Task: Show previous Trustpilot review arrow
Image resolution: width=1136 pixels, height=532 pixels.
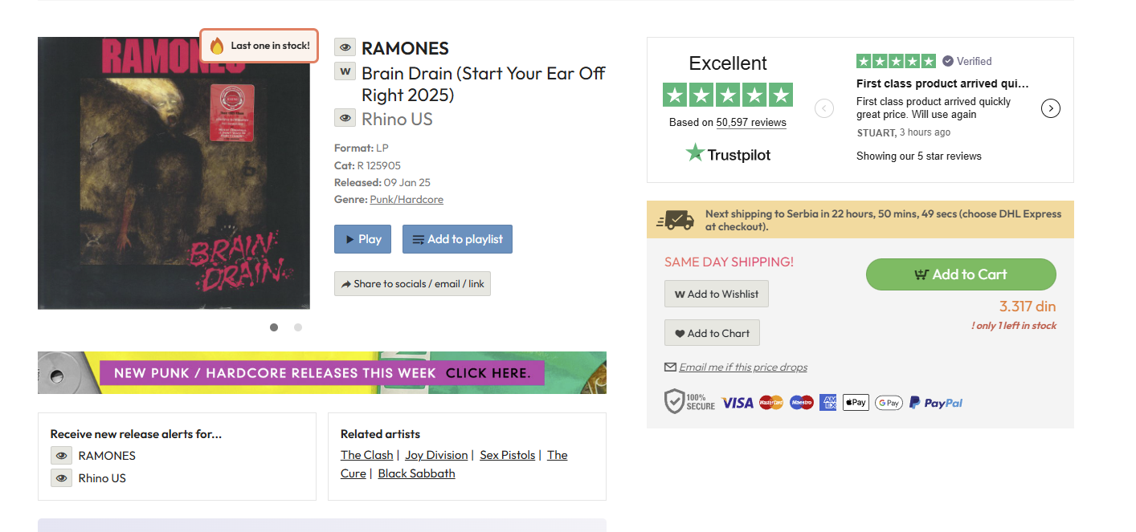Action: click(824, 108)
